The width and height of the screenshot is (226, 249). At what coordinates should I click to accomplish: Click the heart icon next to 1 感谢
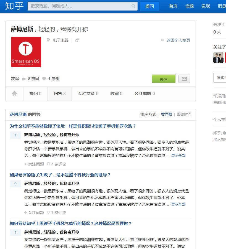pos(44,78)
